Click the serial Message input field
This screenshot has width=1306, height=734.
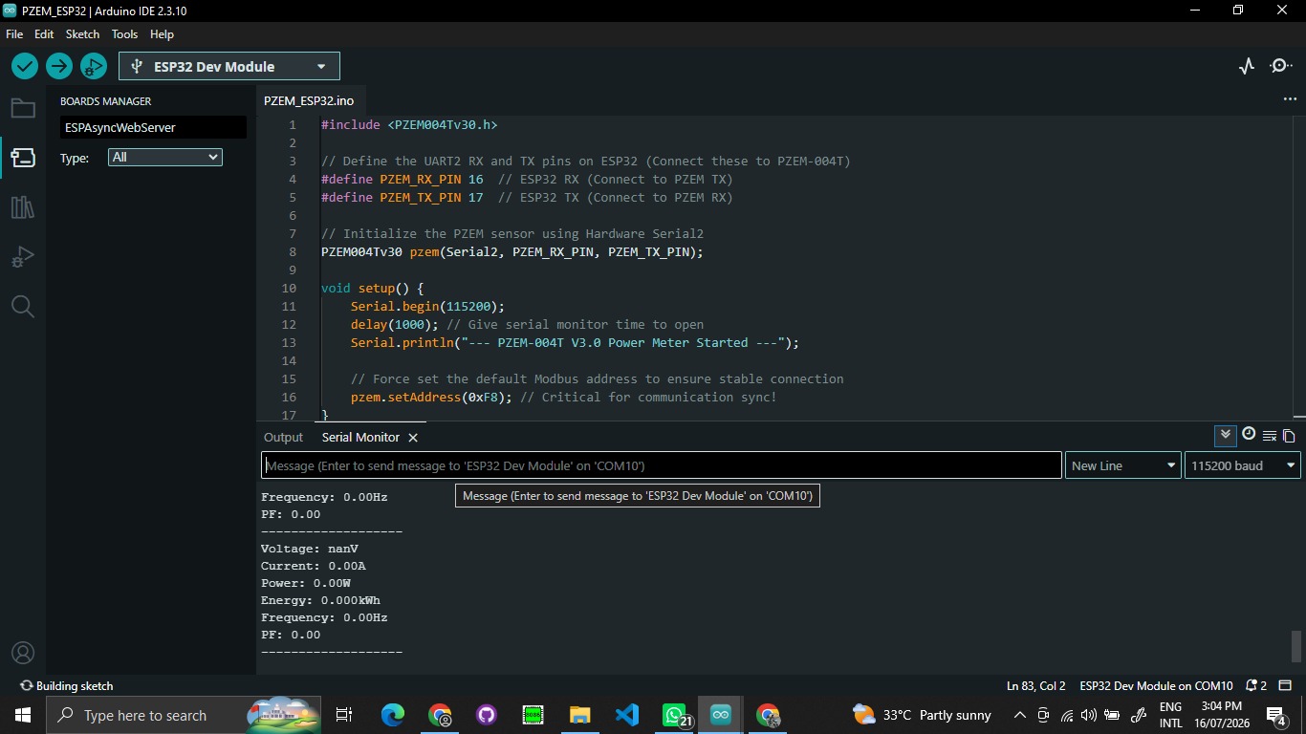tap(662, 465)
